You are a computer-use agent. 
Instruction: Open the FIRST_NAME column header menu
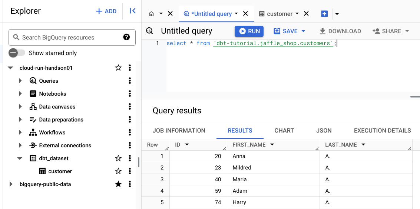tap(272, 145)
